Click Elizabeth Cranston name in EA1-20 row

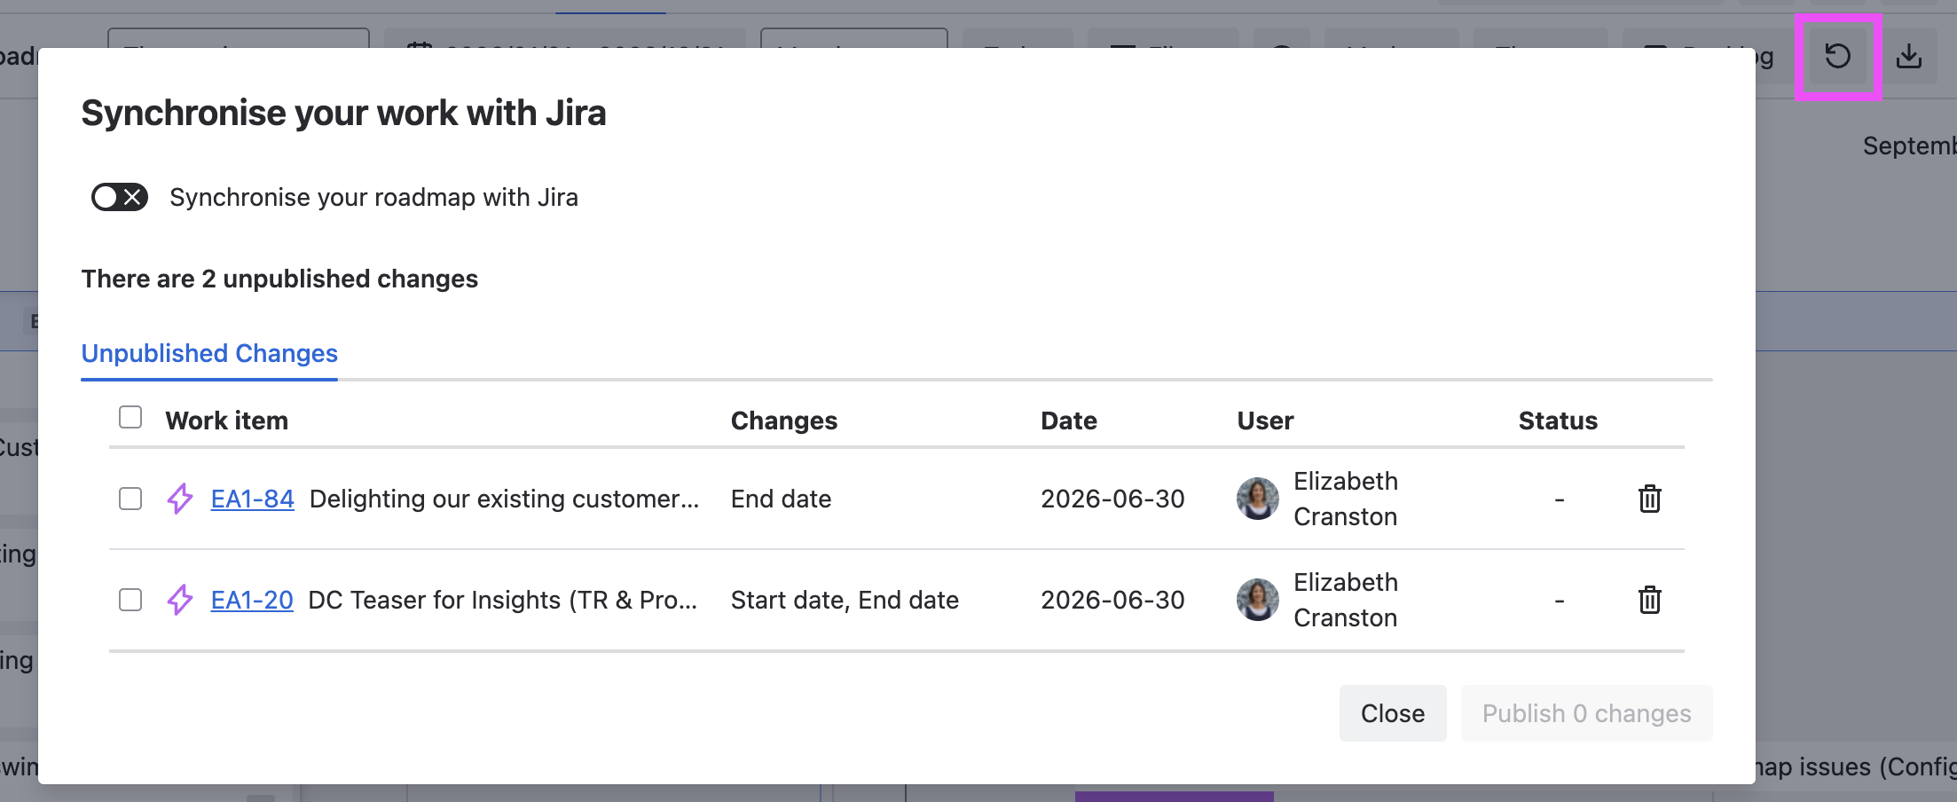(x=1346, y=600)
